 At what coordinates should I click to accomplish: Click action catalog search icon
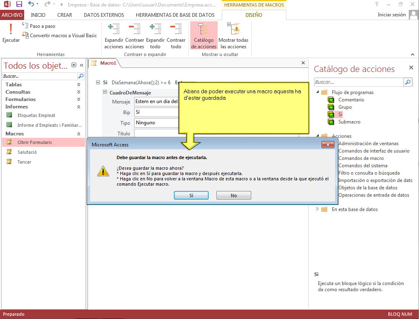408,82
